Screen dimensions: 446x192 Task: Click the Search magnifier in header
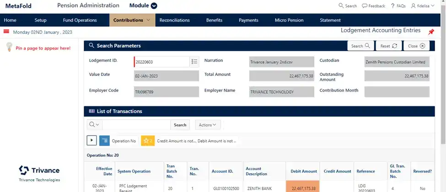(x=348, y=5)
